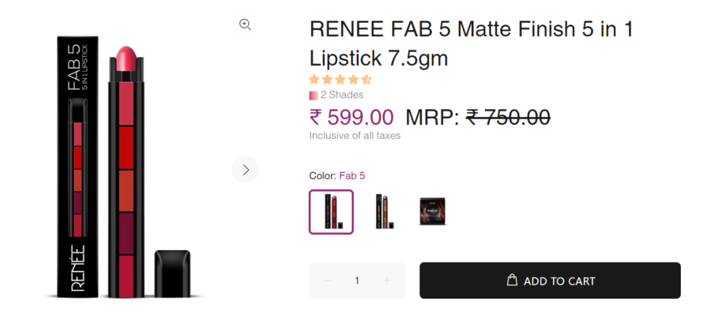Select the second color variant thumbnail

coord(384,212)
